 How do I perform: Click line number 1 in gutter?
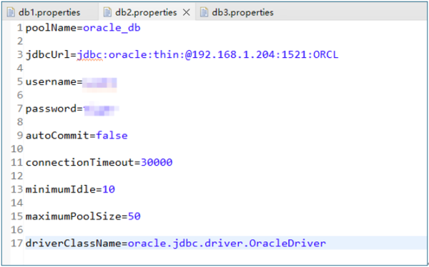pos(20,28)
